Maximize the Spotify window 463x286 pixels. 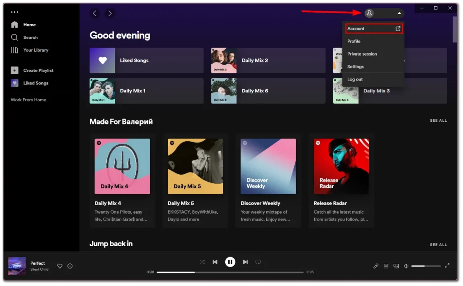pyautogui.click(x=435, y=8)
